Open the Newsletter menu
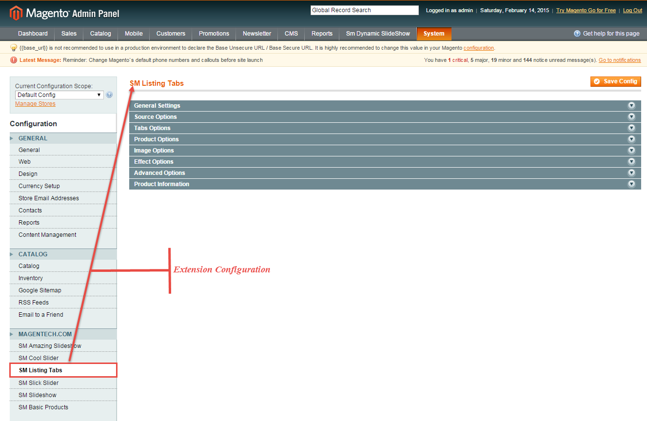Screen dimensions: 647x421 click(x=257, y=34)
